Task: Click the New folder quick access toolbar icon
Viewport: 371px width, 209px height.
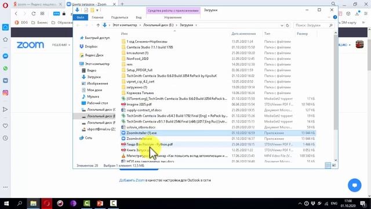Action: point(92,10)
